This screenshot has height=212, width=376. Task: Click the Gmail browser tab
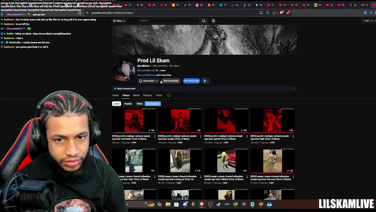click(364, 5)
